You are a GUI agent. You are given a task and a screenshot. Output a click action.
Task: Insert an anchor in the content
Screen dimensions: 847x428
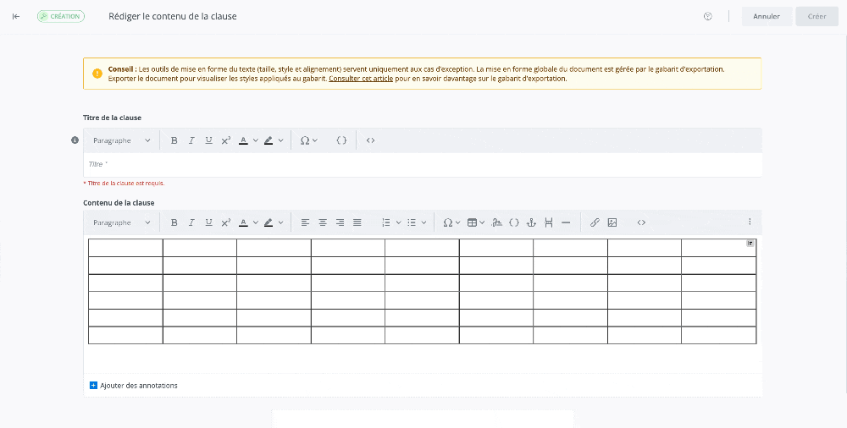pyautogui.click(x=531, y=222)
